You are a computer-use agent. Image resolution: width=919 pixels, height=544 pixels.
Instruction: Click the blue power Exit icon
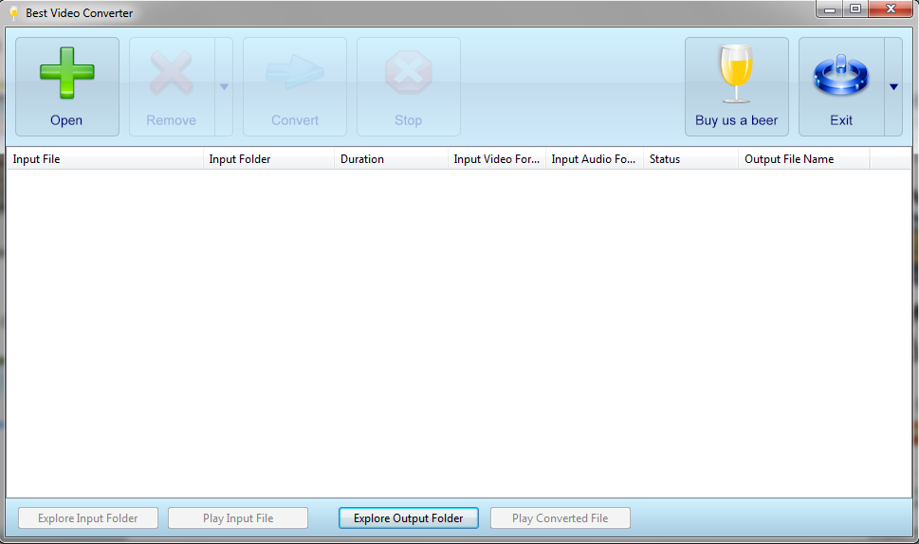point(841,75)
